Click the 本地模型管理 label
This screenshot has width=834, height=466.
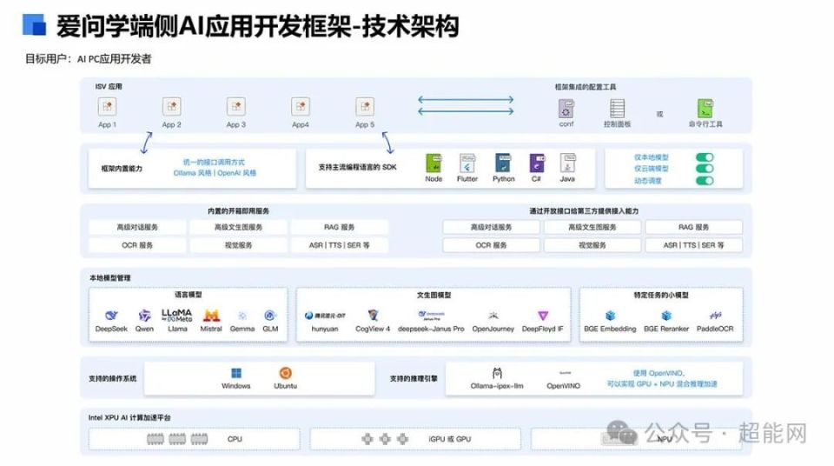pyautogui.click(x=109, y=278)
